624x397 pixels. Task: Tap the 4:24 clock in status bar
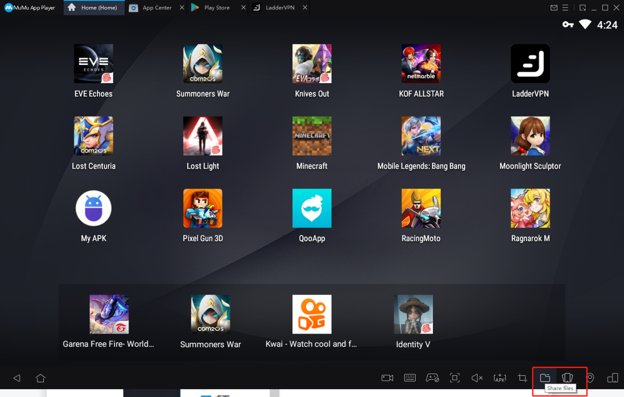(x=607, y=25)
